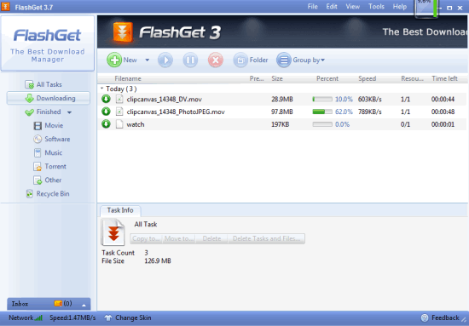This screenshot has width=469, height=326.
Task: Open the Help menu
Action: [x=400, y=7]
